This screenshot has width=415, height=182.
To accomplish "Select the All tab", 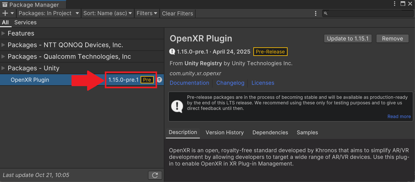I will point(6,22).
